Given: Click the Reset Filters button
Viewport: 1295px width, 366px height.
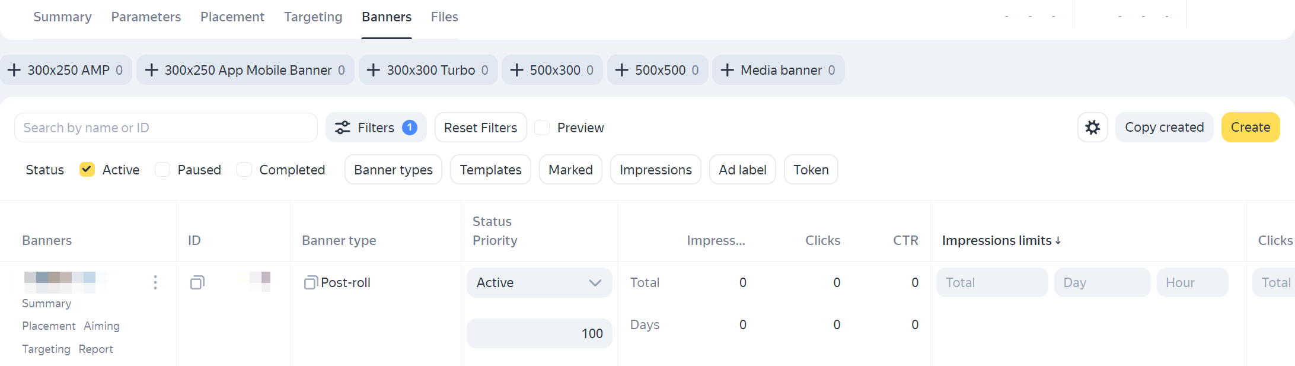Looking at the screenshot, I should click(x=480, y=128).
